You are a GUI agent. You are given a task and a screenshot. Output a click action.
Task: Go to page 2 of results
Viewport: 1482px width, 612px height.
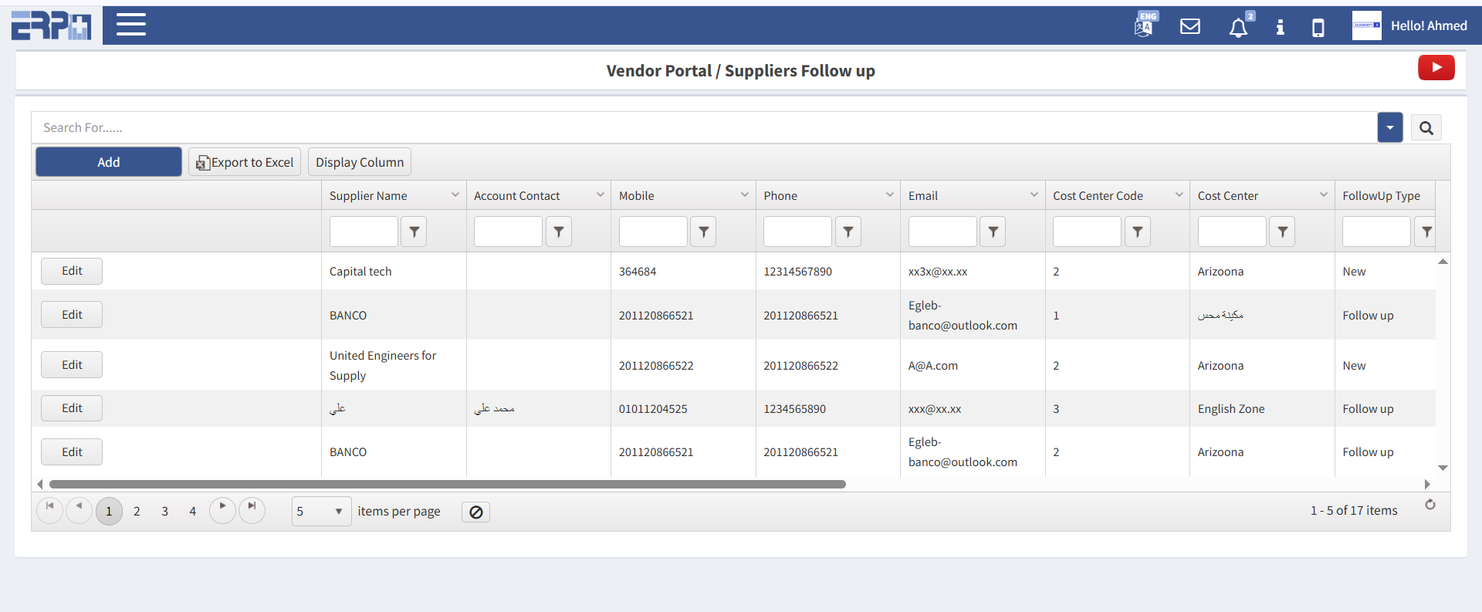(x=137, y=512)
